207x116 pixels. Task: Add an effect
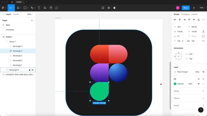click(203, 98)
